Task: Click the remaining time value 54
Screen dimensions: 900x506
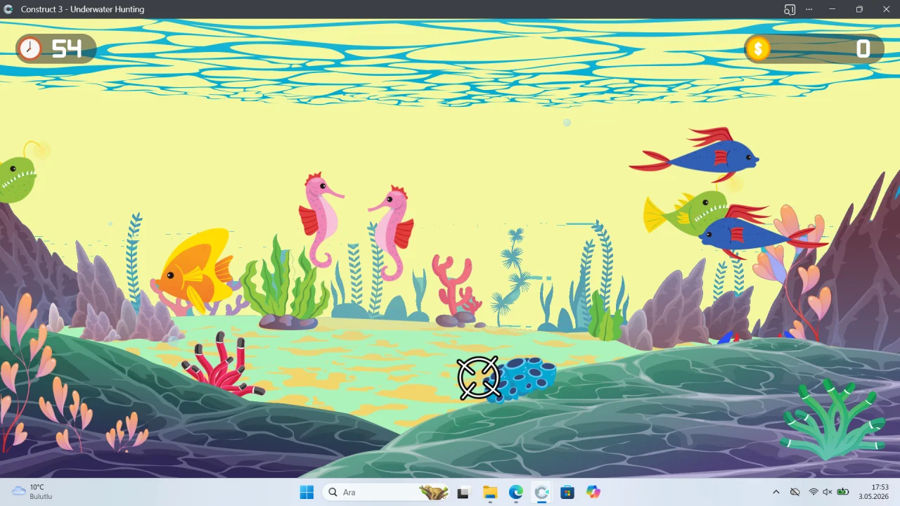Action: (67, 48)
